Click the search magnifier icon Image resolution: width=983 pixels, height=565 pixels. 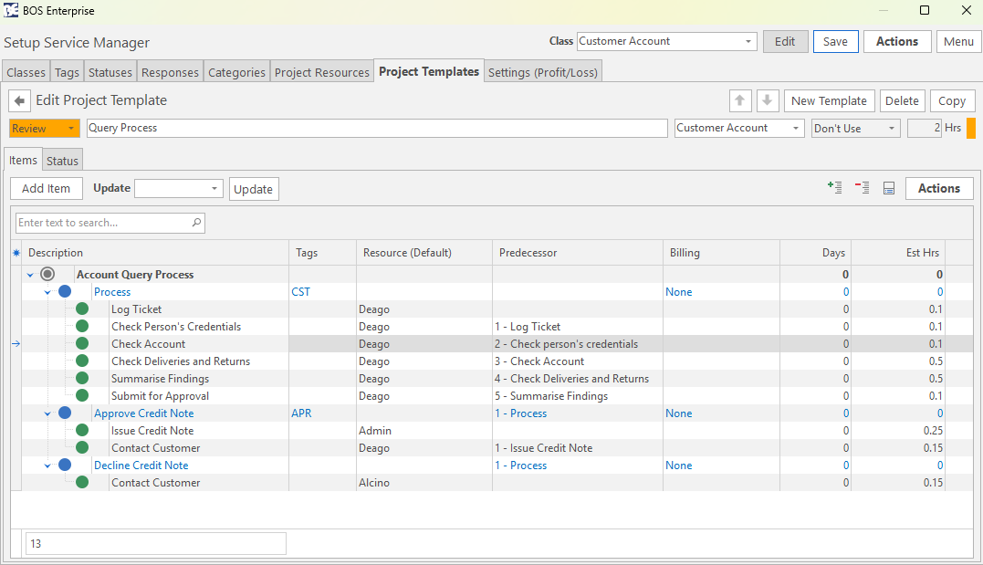196,223
